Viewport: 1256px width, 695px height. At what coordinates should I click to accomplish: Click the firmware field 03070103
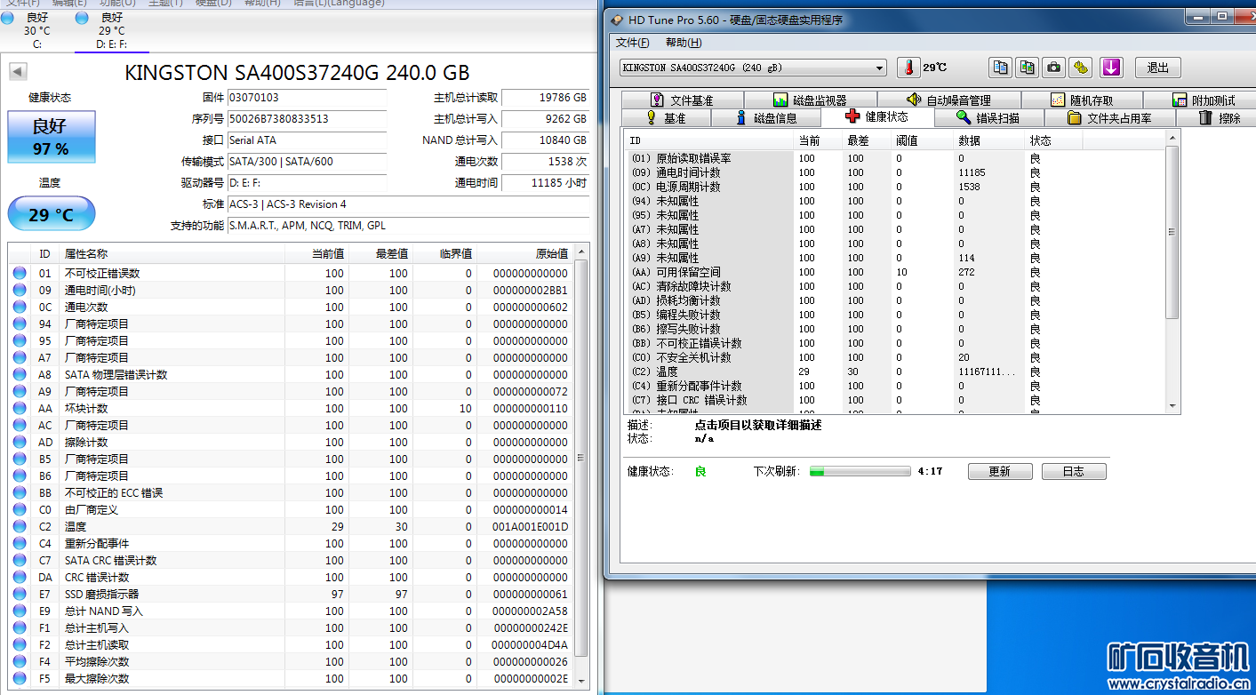point(307,97)
